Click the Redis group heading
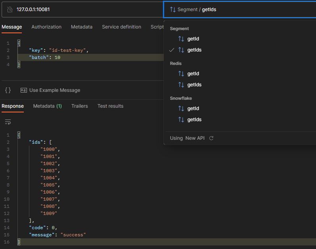 176,63
